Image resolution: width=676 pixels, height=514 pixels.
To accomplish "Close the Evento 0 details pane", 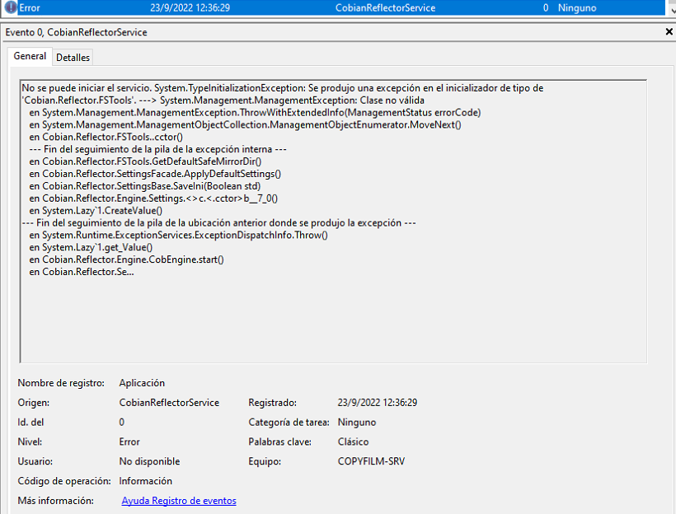I will tap(669, 31).
